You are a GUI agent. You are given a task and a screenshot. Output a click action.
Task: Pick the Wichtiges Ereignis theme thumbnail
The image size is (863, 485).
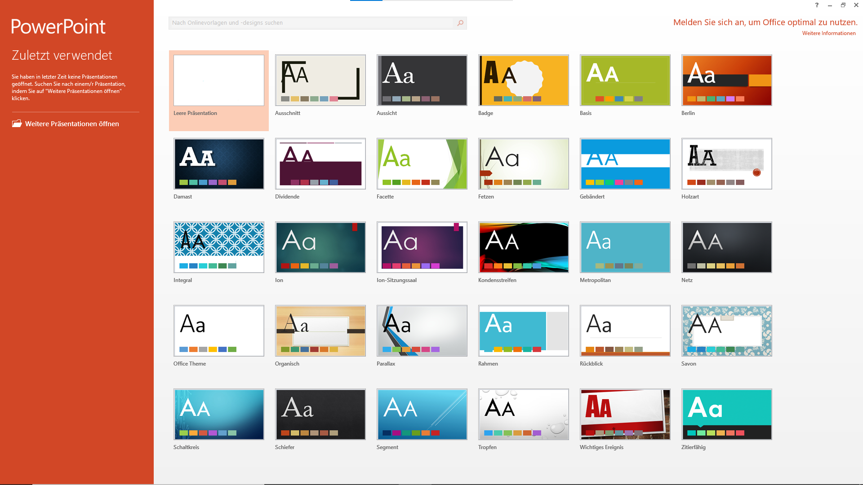(x=625, y=414)
